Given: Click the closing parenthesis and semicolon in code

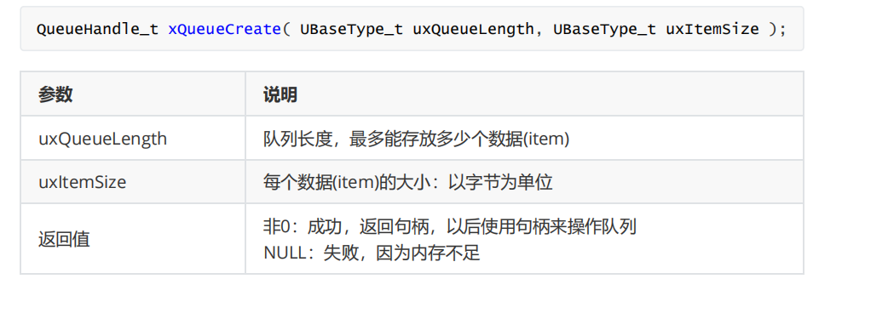Looking at the screenshot, I should click(x=777, y=29).
